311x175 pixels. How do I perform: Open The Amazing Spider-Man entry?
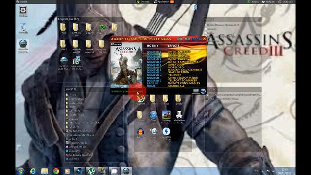pyautogui.click(x=79, y=155)
